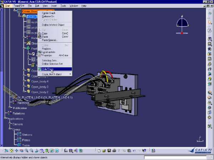Viewport: 214px width, 160px height.
Task: Choose Copy in the context menu
Action: pyautogui.click(x=55, y=33)
